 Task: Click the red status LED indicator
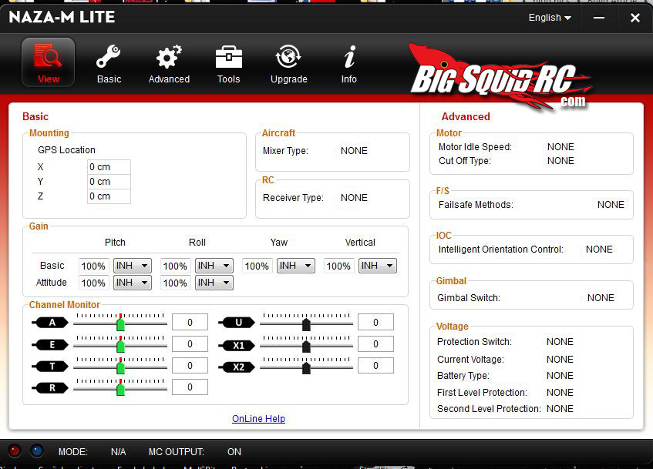(x=15, y=451)
